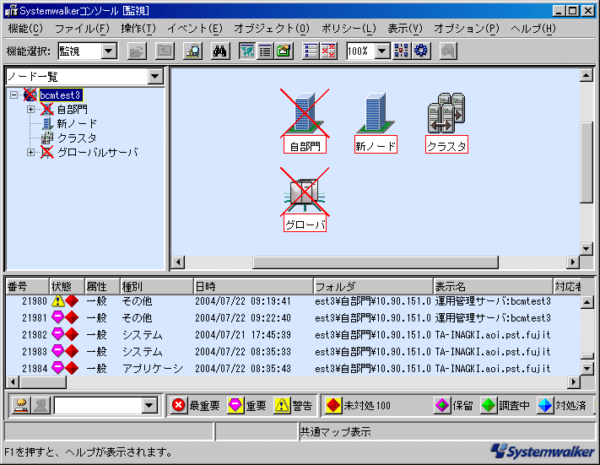Sort events by 状態 column header
Screen dimensions: 600x465
(x=67, y=286)
